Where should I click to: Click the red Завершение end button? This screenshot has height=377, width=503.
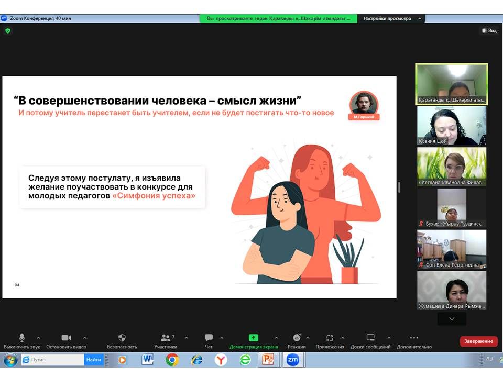click(478, 341)
